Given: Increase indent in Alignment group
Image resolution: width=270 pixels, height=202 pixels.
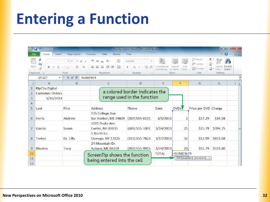Looking at the screenshot, I should tap(112, 67).
